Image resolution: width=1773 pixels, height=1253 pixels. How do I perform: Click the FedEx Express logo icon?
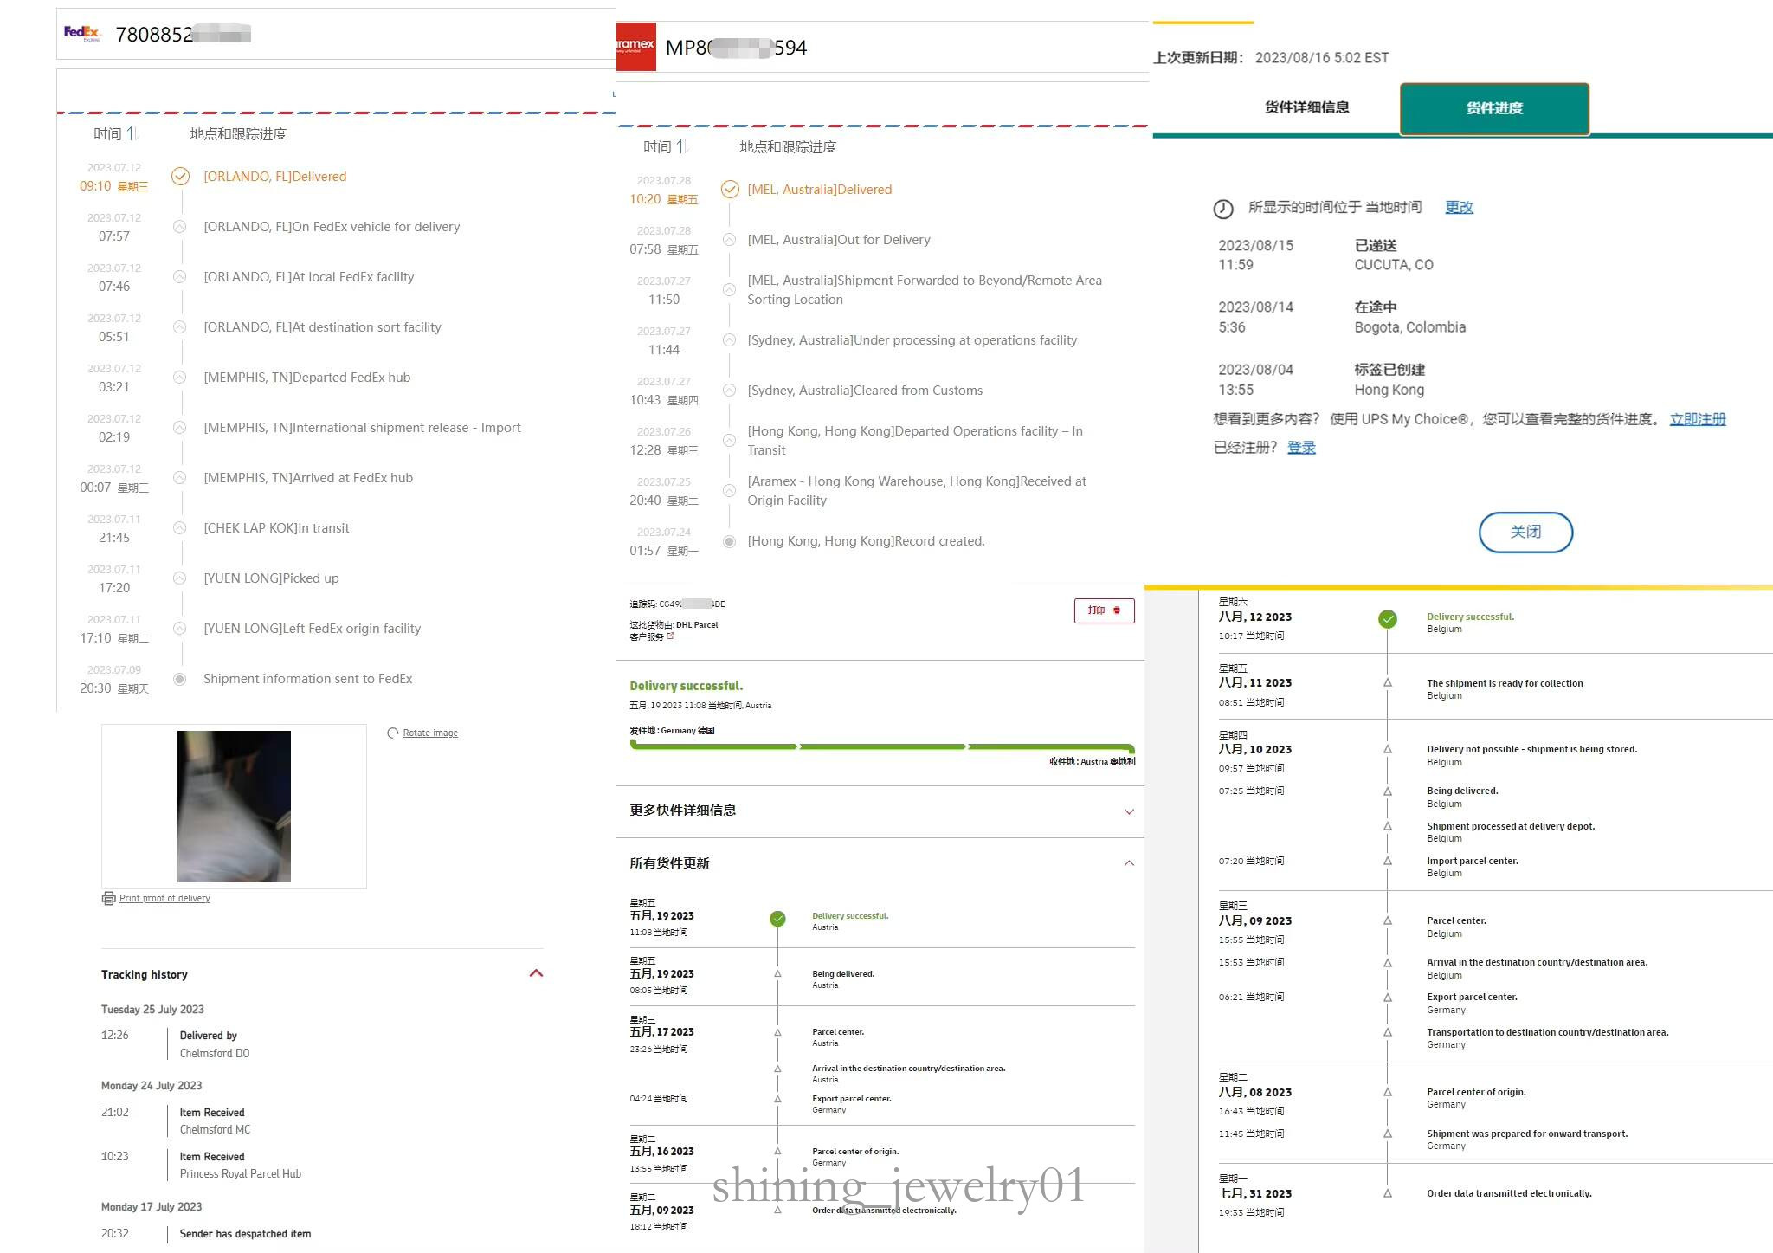coord(82,34)
